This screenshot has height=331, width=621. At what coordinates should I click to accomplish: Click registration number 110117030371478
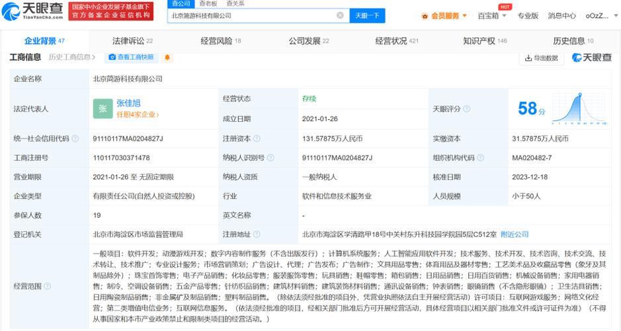click(121, 158)
